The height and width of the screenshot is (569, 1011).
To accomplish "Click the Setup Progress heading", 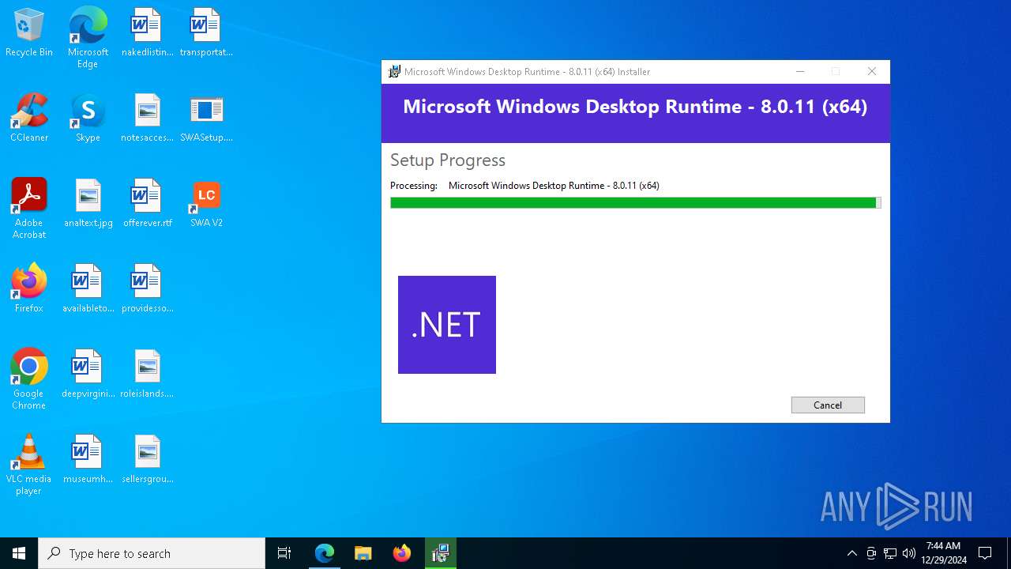I will pos(448,160).
